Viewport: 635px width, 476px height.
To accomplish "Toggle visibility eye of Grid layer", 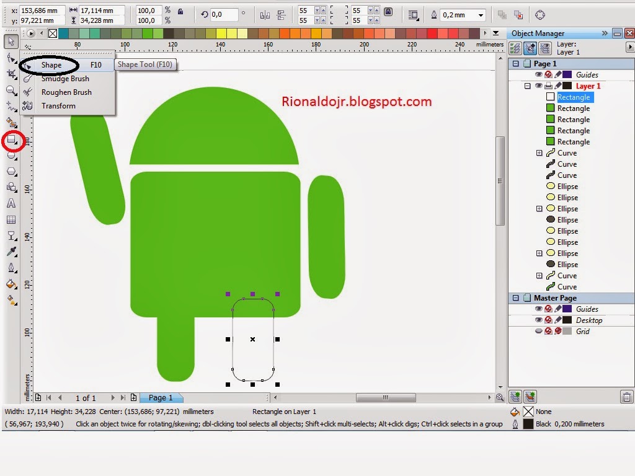I will coord(539,331).
